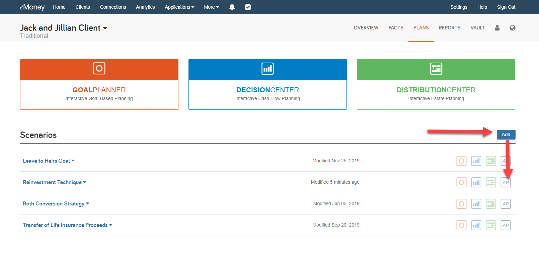Open Distribution Center icon for Reinvestment Technique
The width and height of the screenshot is (539, 253).
pos(491,182)
